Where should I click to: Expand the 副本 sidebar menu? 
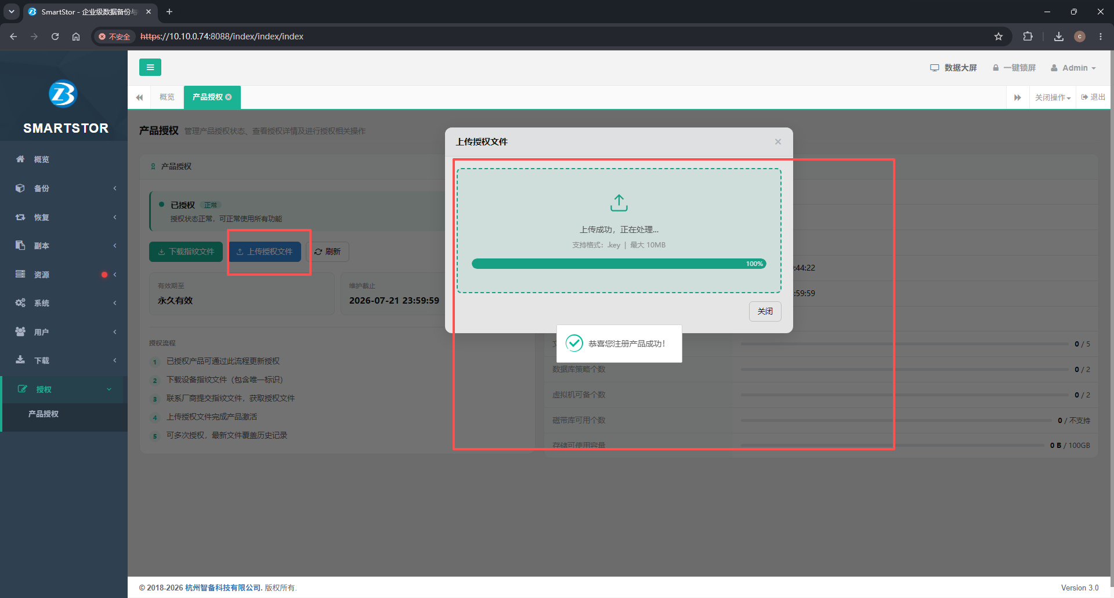pos(64,246)
